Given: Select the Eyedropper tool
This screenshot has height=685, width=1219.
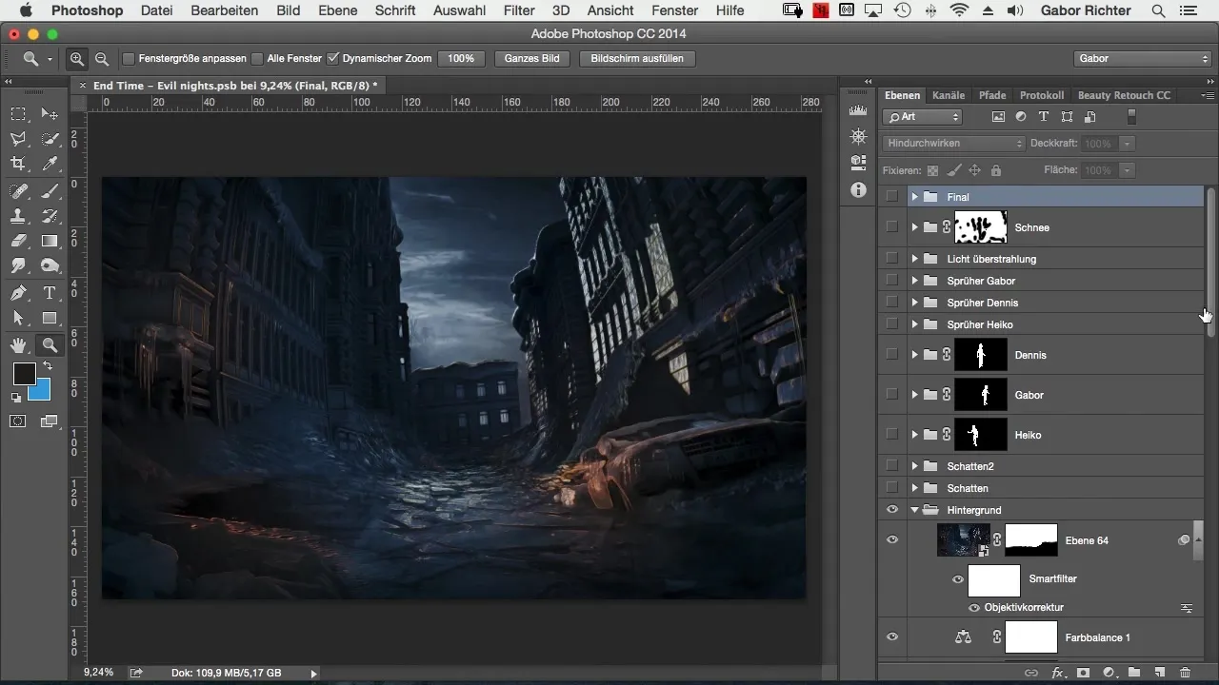Looking at the screenshot, I should click(x=50, y=164).
